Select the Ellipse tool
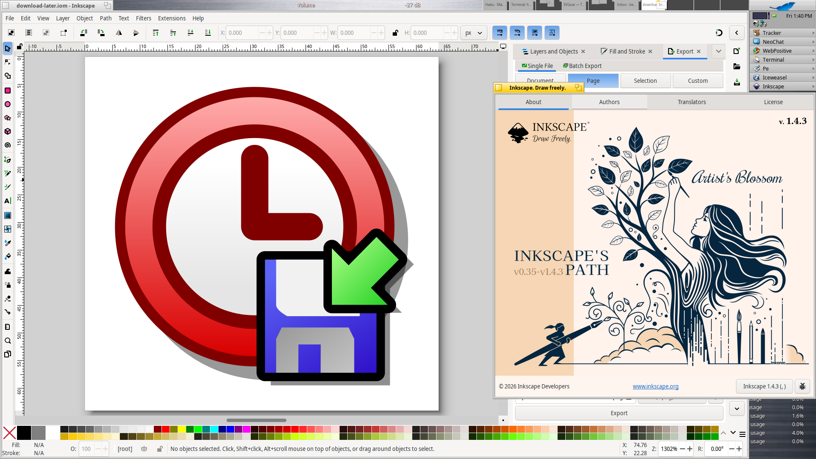Image resolution: width=816 pixels, height=459 pixels. click(8, 104)
